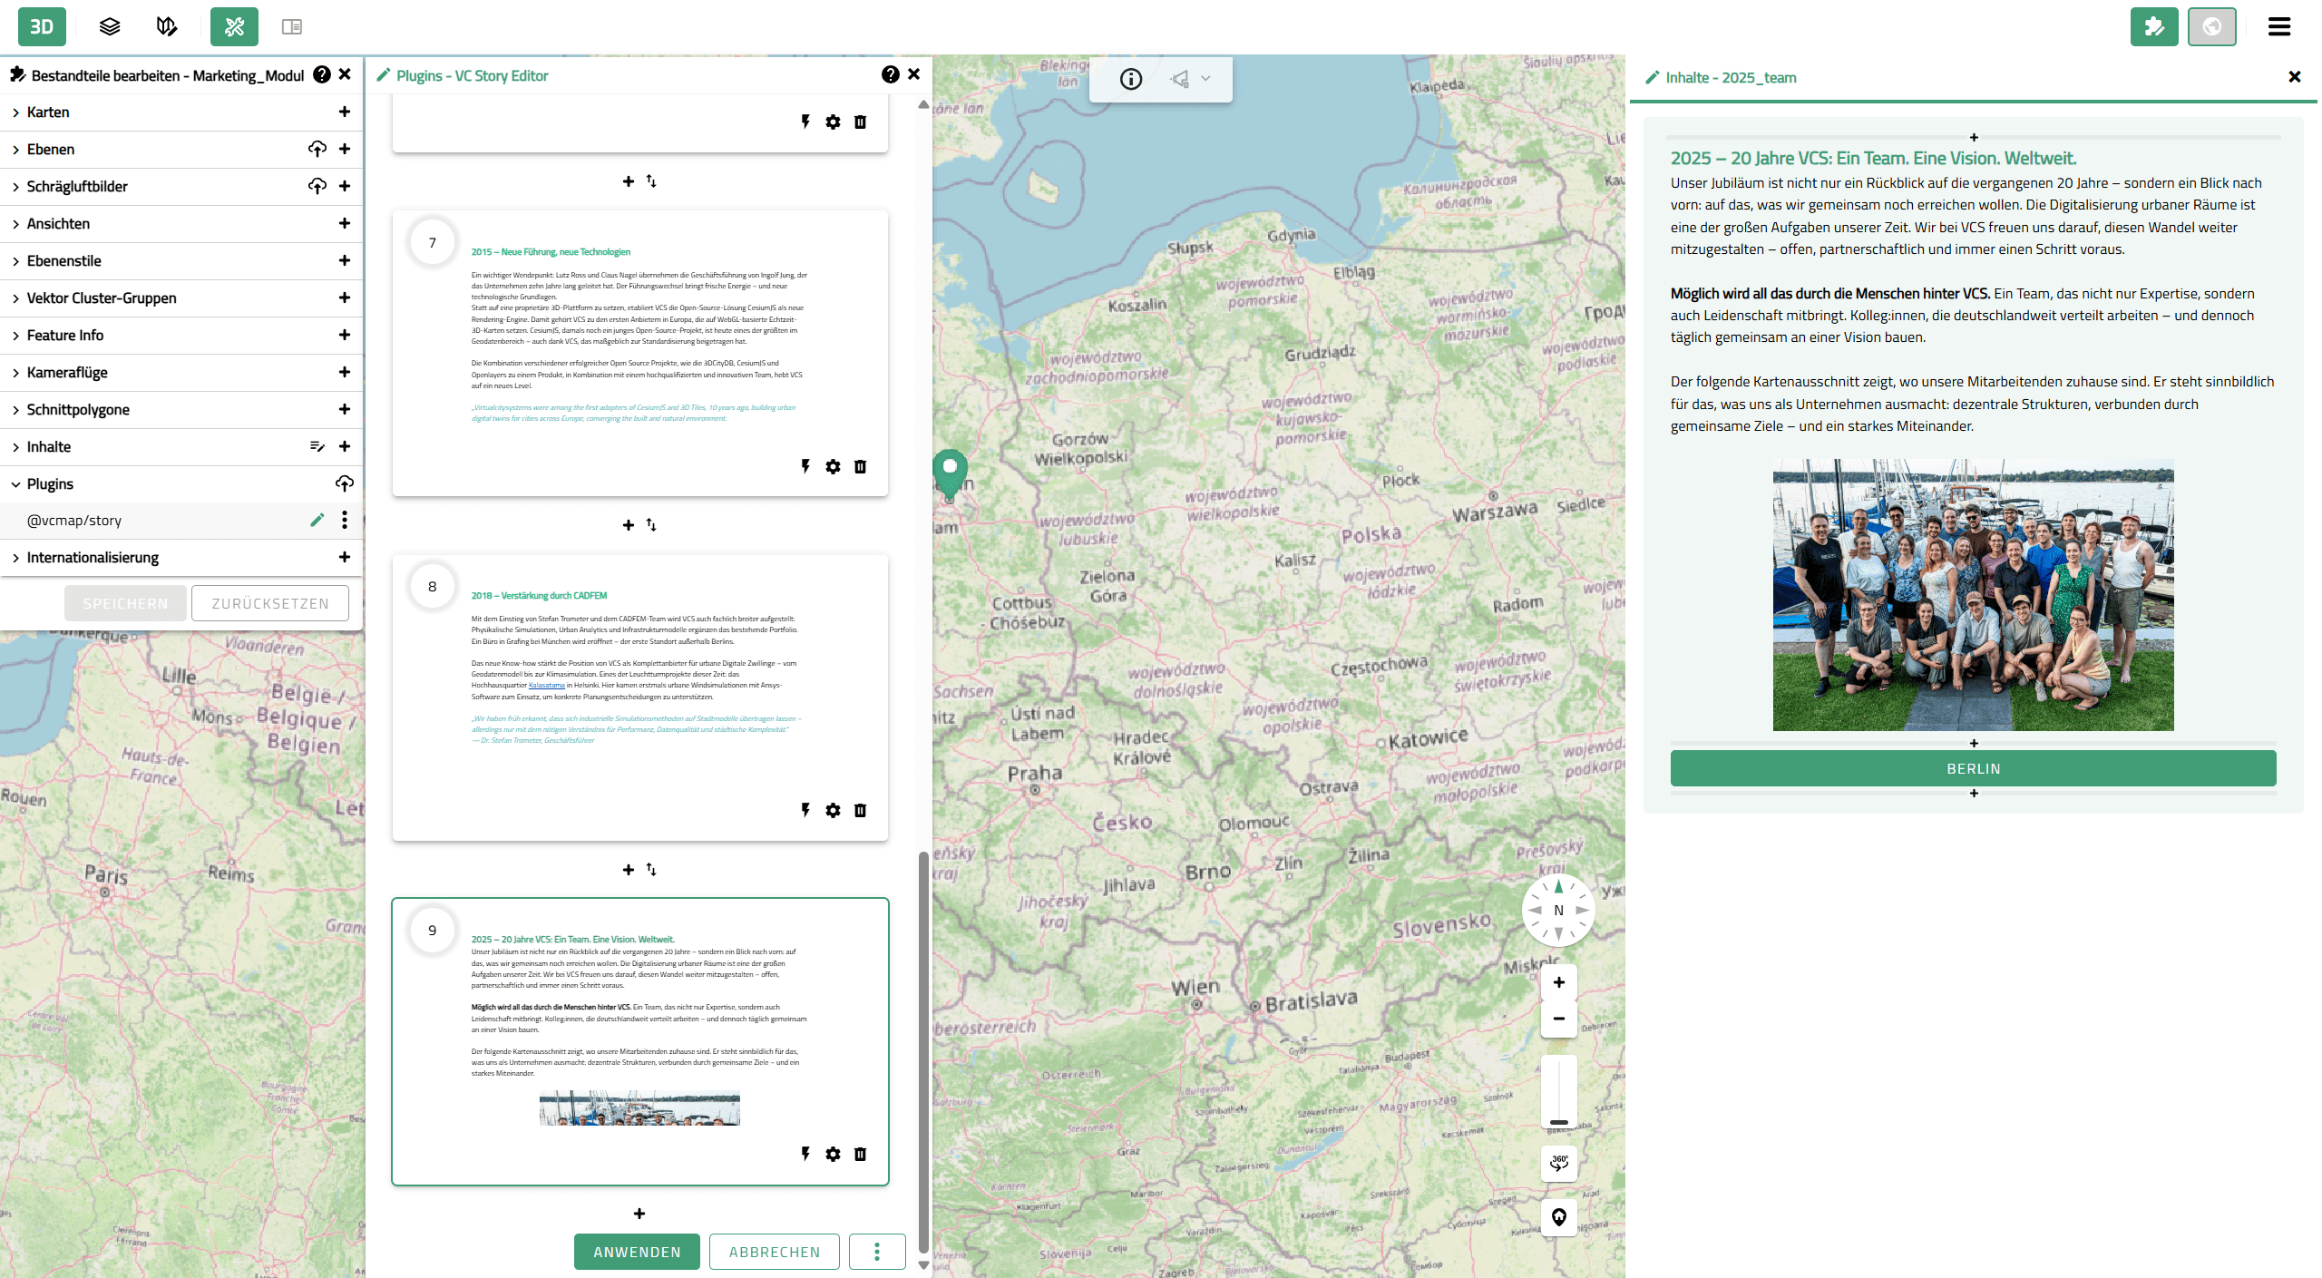The height and width of the screenshot is (1278, 2322).
Task: Add content element below BERLIN button
Action: tap(1974, 793)
